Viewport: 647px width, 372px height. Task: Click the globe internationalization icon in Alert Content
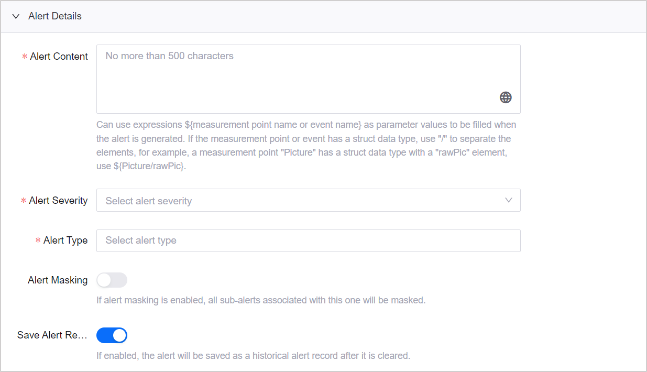[x=506, y=97]
